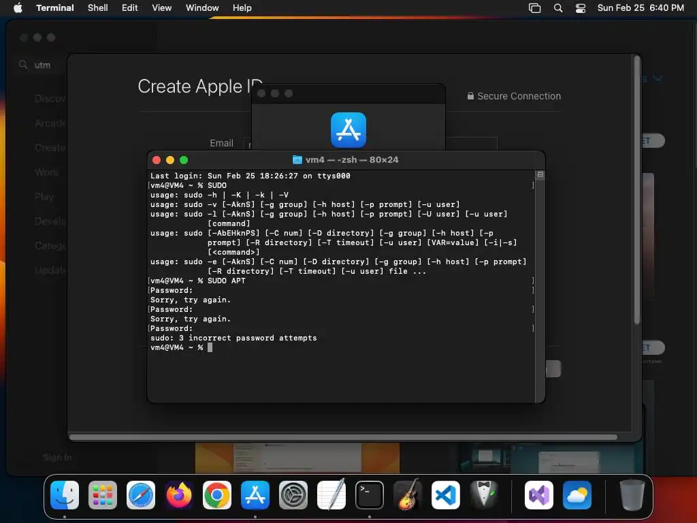
Task: Click the Stage Manager menu bar icon
Action: 534,7
